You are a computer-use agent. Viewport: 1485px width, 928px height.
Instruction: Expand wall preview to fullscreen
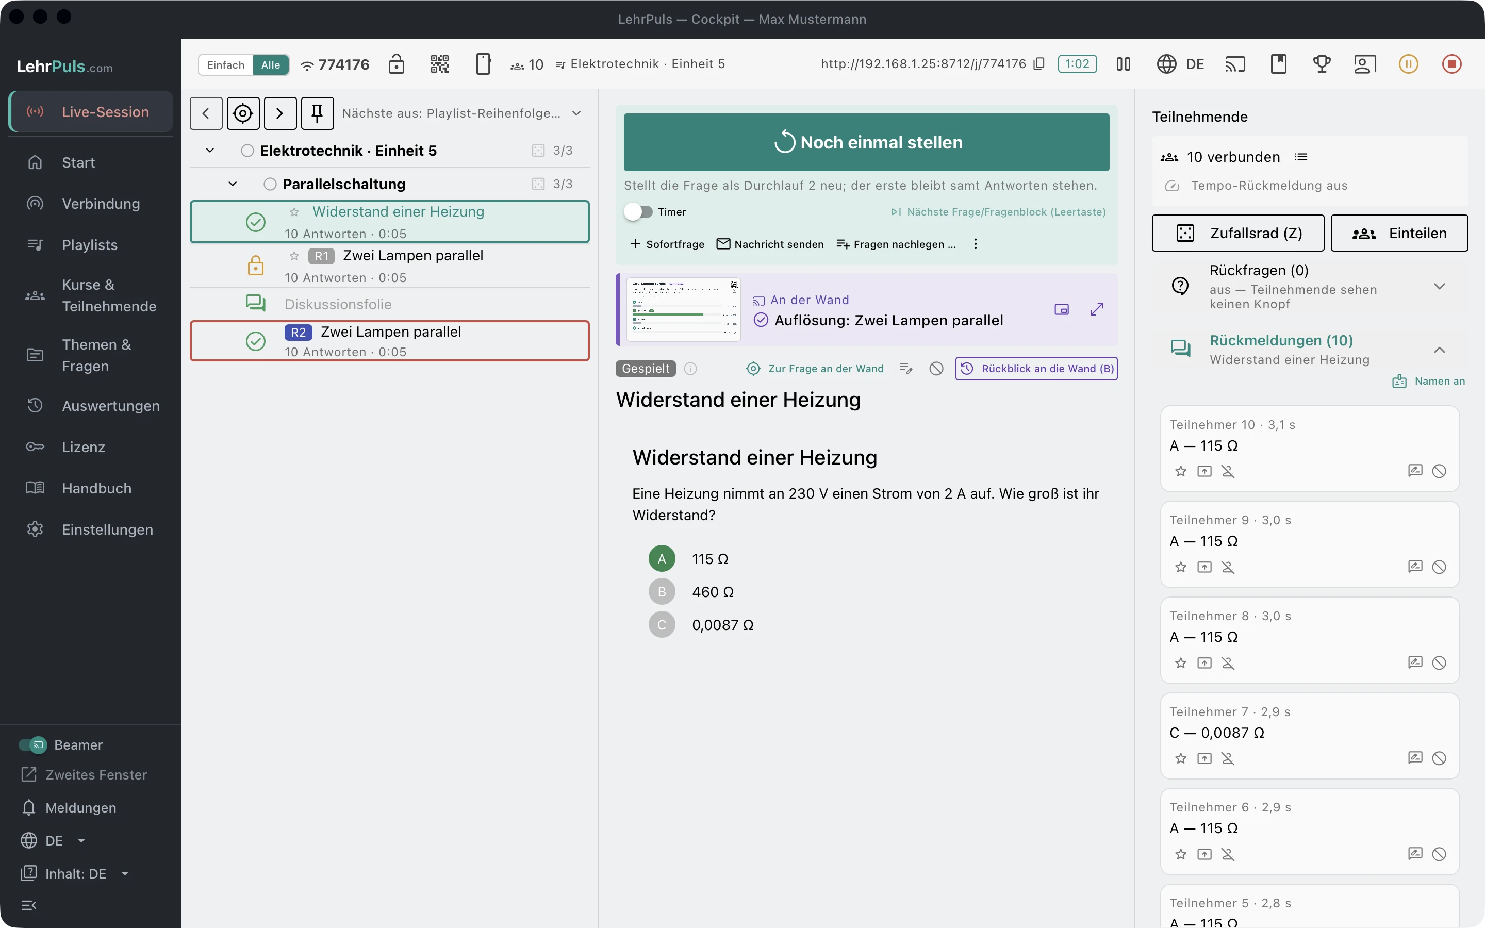1097,309
